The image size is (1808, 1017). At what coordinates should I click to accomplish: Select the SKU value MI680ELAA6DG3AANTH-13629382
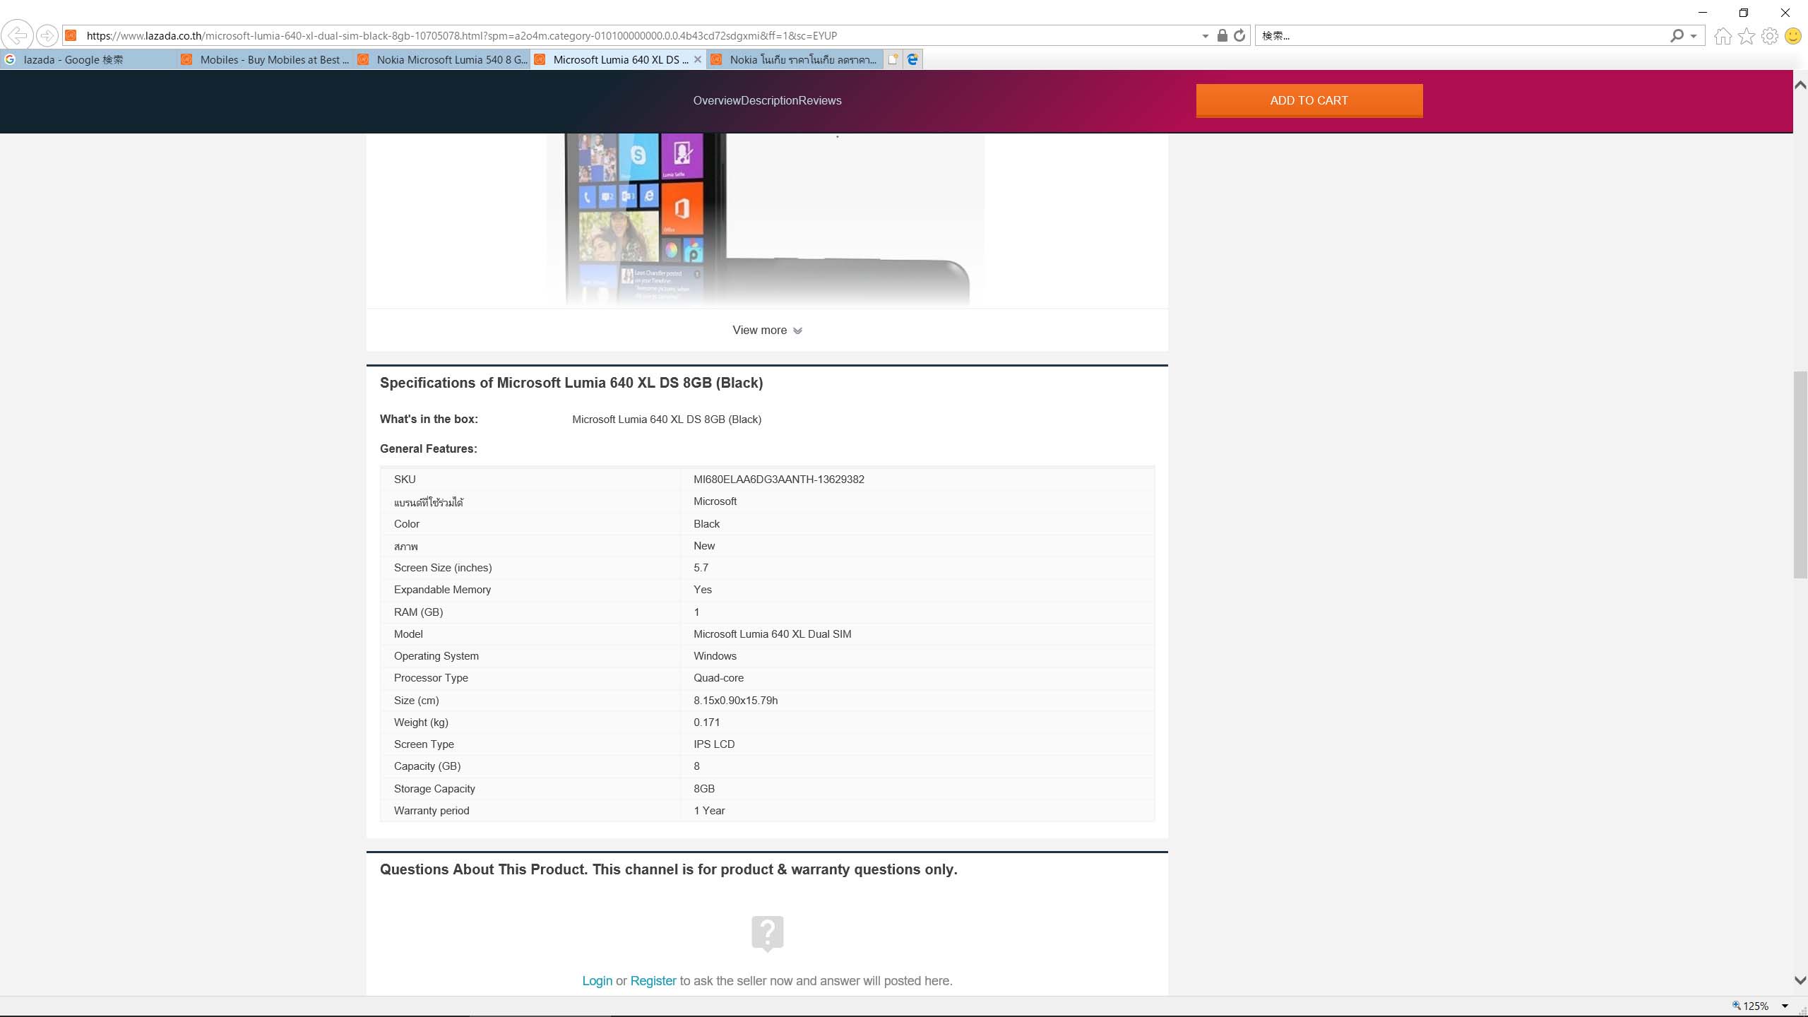tap(778, 479)
